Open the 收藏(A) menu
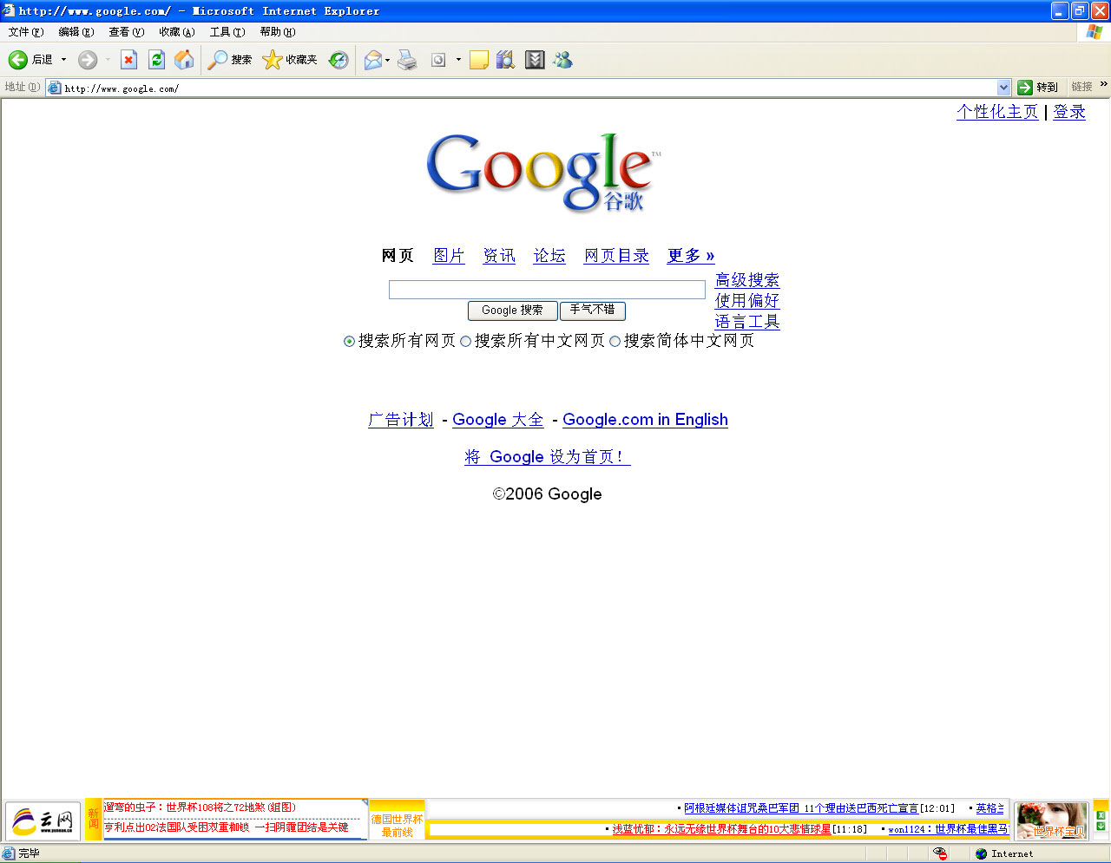Image resolution: width=1111 pixels, height=863 pixels. coord(177,32)
